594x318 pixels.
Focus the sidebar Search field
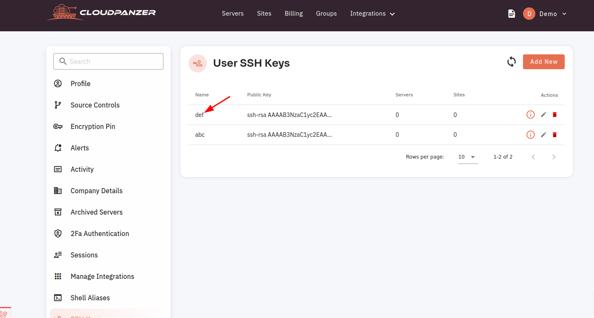point(108,61)
